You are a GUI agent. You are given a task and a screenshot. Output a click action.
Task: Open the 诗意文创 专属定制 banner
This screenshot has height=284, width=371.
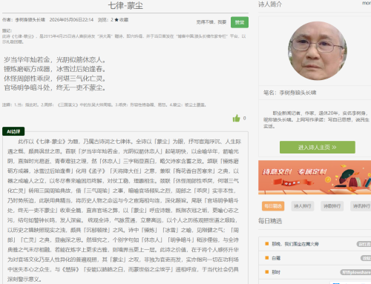(x=315, y=177)
